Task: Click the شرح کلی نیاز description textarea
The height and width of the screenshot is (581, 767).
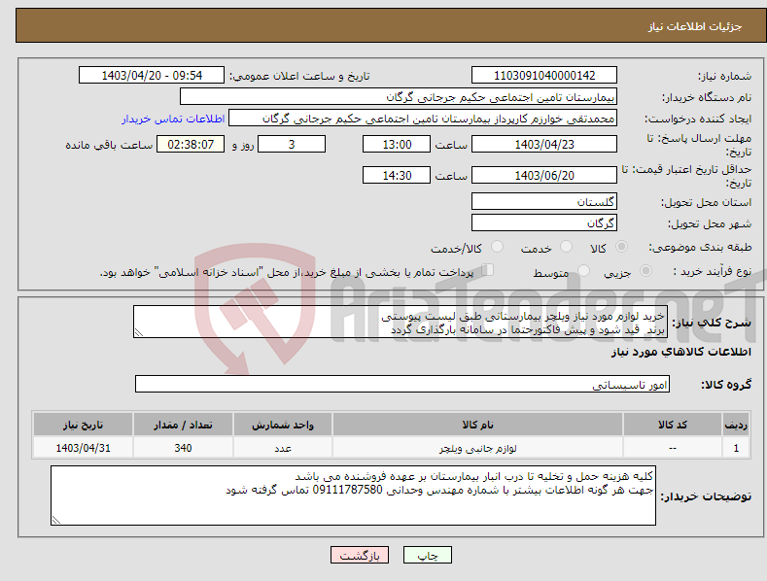Action: [401, 322]
